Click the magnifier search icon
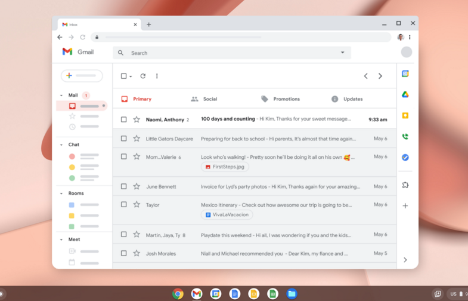Image resolution: width=468 pixels, height=301 pixels. 120,53
